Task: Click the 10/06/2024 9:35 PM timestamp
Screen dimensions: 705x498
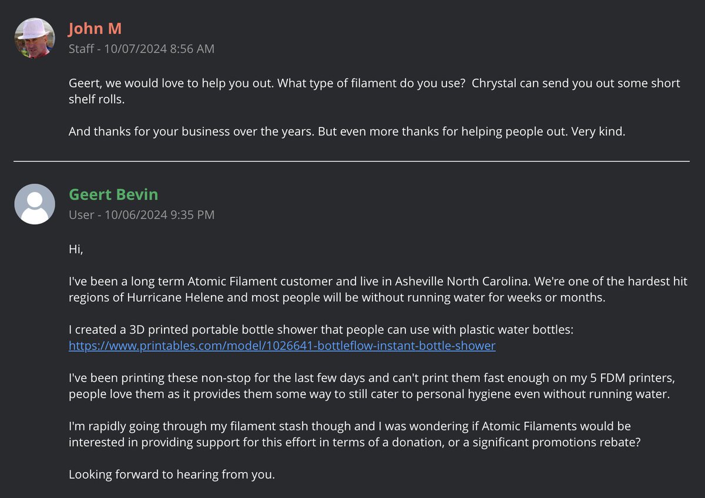Action: point(159,215)
